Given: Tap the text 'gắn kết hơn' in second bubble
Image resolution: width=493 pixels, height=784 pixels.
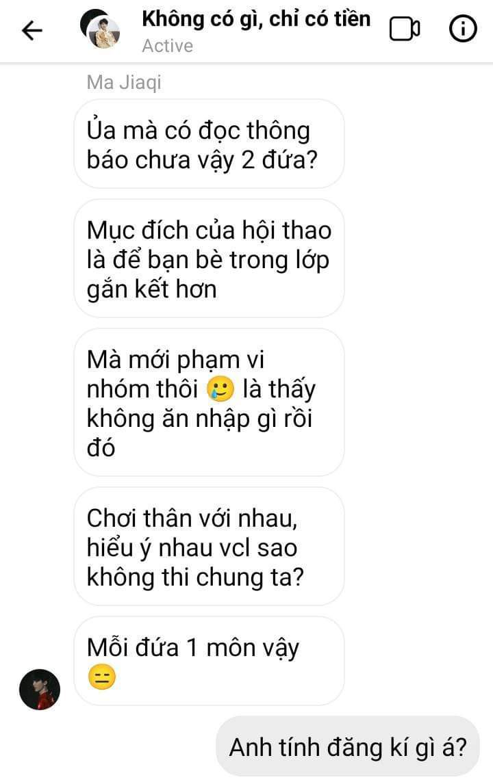Looking at the screenshot, I should point(151,290).
